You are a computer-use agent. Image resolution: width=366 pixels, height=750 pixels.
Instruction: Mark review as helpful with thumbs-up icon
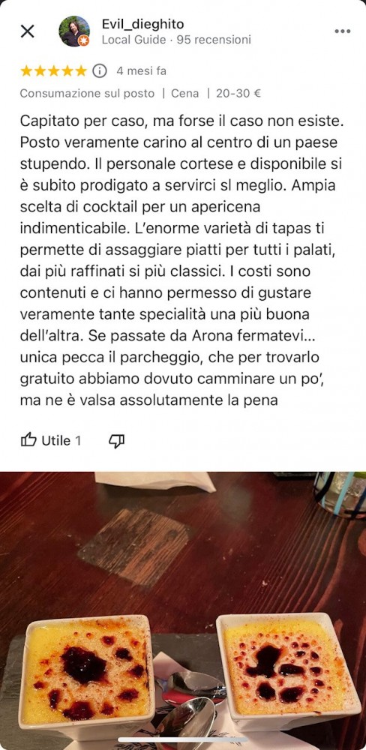coord(28,440)
